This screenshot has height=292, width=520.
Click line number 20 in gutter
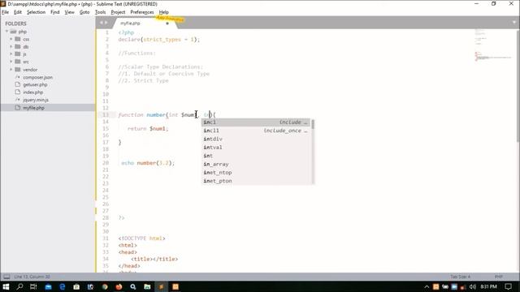click(106, 163)
